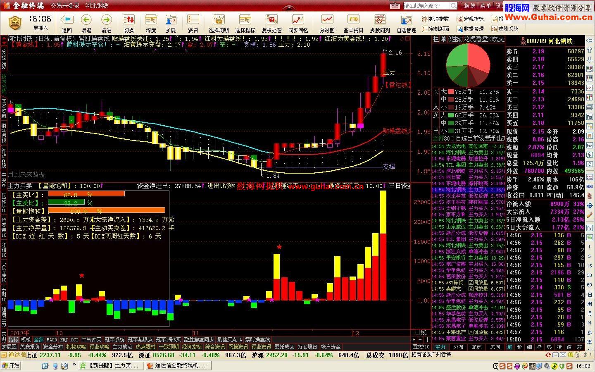Open the 选择周期 period selector
The width and height of the screenshot is (595, 372).
[219, 21]
